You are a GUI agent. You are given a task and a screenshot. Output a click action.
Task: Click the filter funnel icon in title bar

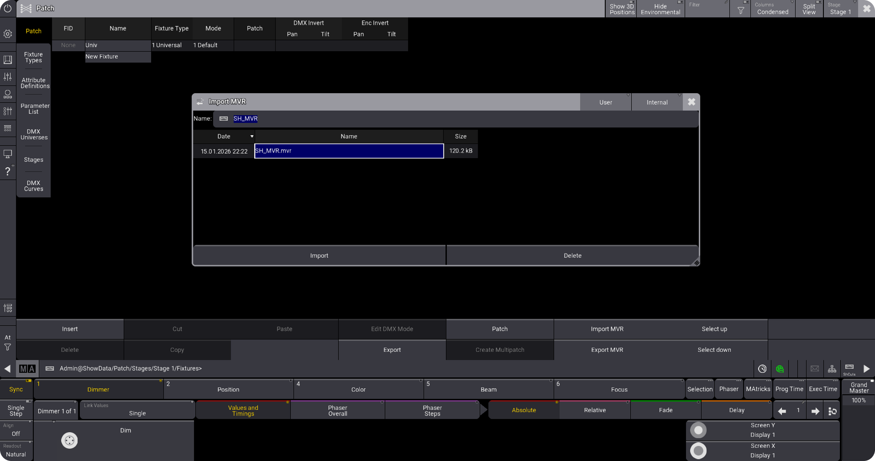pyautogui.click(x=741, y=10)
